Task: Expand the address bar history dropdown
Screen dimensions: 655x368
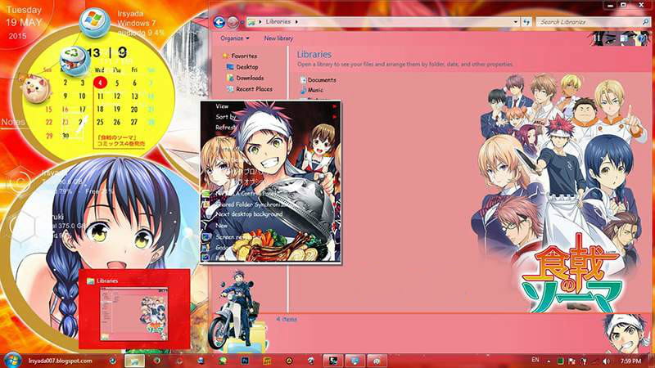Action: [x=515, y=22]
